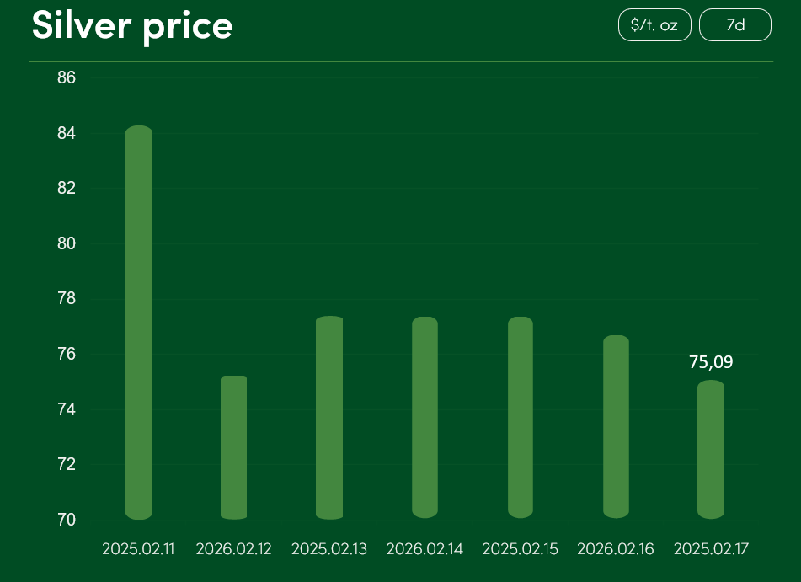Click the 2025.02.15 date label
Viewport: 801px width, 582px height.
click(x=521, y=549)
